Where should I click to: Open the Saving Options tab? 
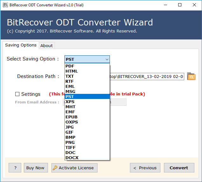click(21, 45)
